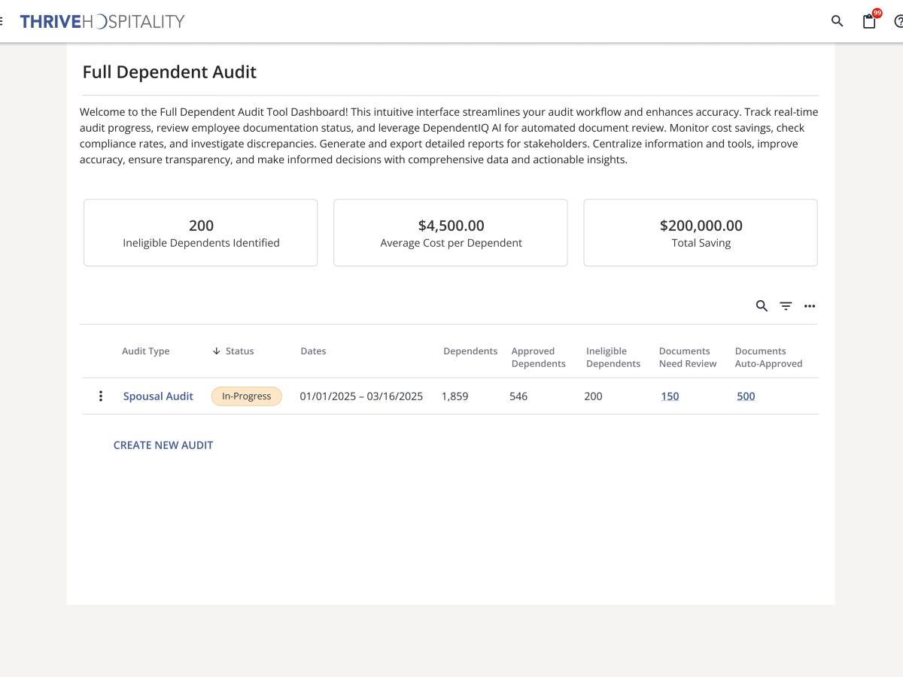Open the filter icon above the audit table
903x677 pixels.
(x=786, y=306)
